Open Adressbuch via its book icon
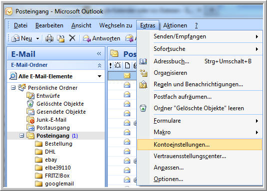267x191 pixels. (x=143, y=61)
